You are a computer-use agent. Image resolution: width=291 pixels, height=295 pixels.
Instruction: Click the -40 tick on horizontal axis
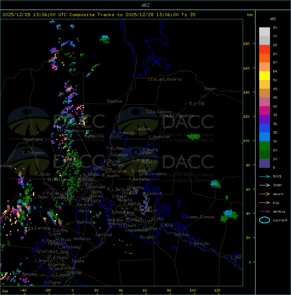(23, 290)
